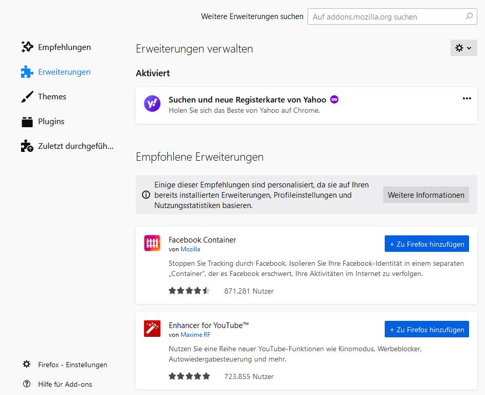485x395 pixels.
Task: Click the Plugins block icon
Action: tap(27, 122)
